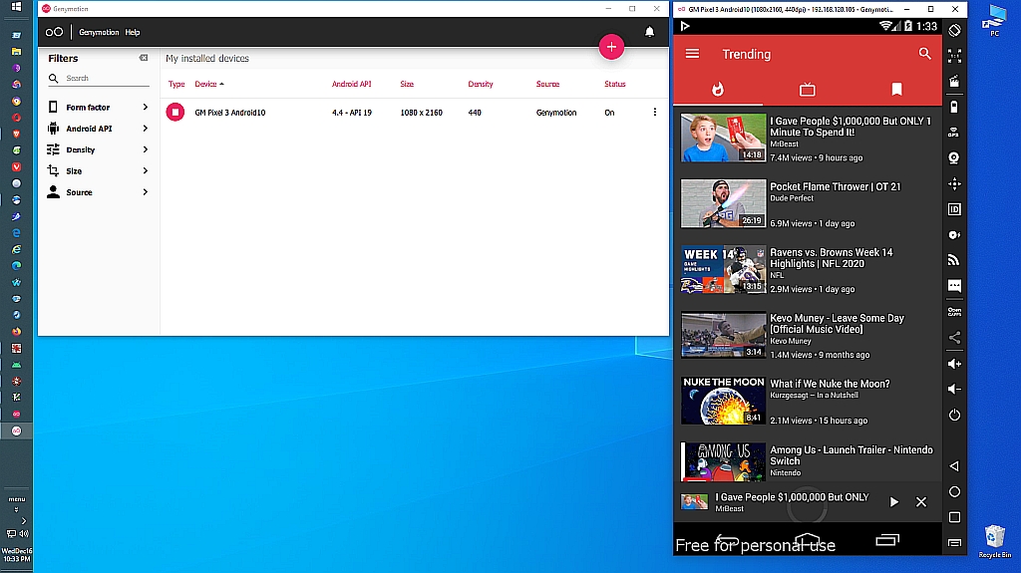Expand the Density filter
Viewport: 1021px width, 573px height.
(98, 149)
